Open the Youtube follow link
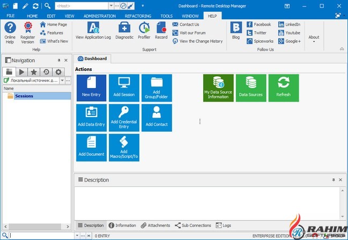This screenshot has height=240, width=348. click(x=289, y=33)
